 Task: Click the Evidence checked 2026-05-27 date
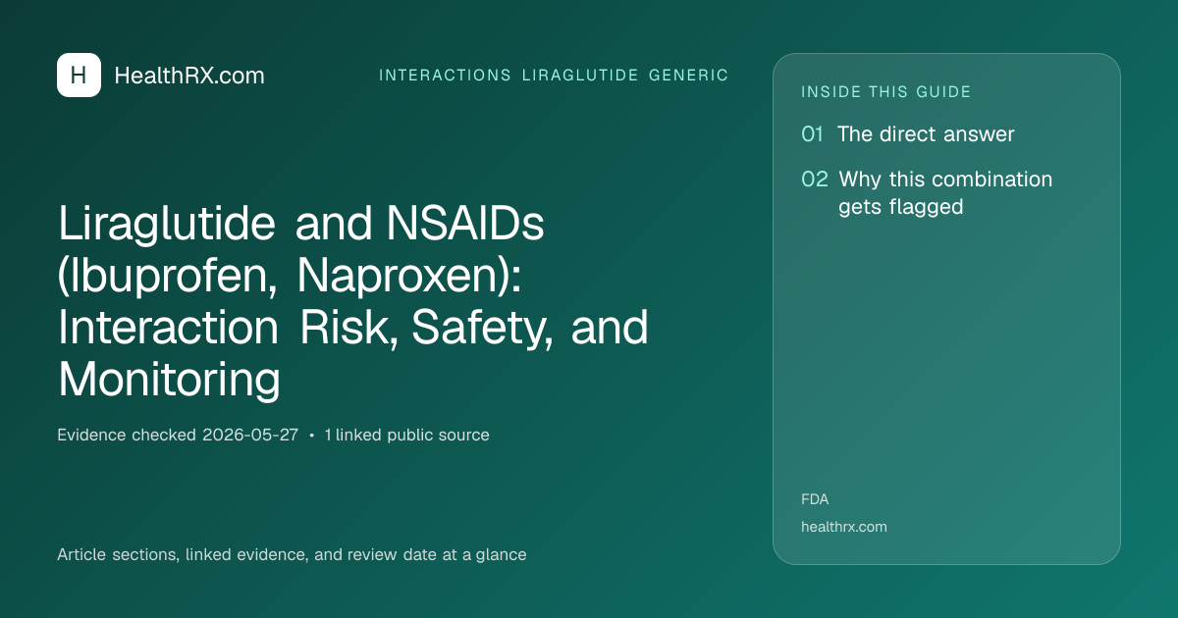tap(178, 435)
